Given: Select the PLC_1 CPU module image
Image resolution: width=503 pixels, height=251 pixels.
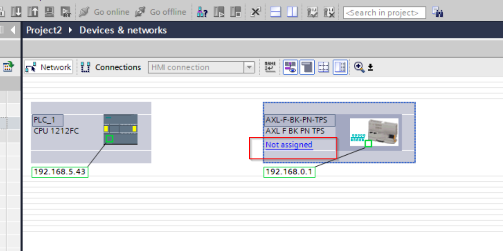Looking at the screenshot, I should 120,129.
